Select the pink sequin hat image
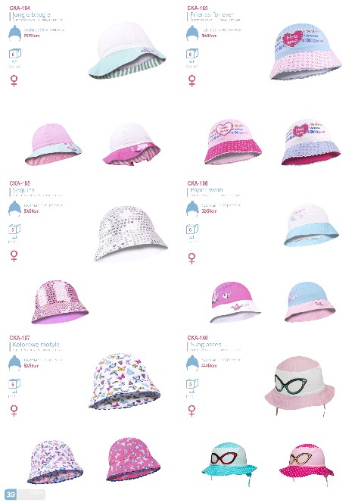 [60, 301]
